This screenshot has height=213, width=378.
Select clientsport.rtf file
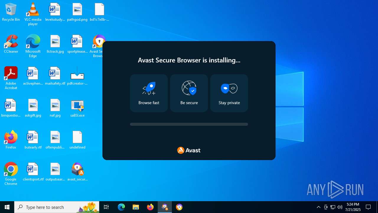pos(33,172)
